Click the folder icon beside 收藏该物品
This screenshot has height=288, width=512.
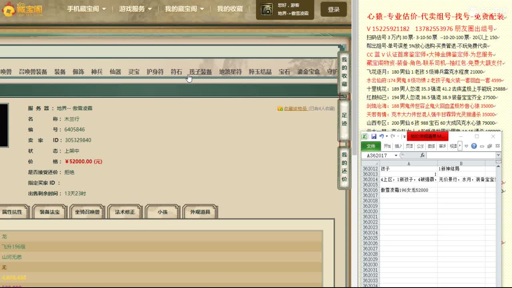click(x=280, y=107)
